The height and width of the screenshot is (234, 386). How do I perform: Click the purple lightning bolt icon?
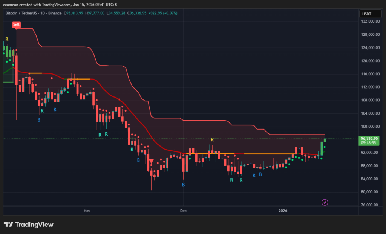tap(325, 202)
